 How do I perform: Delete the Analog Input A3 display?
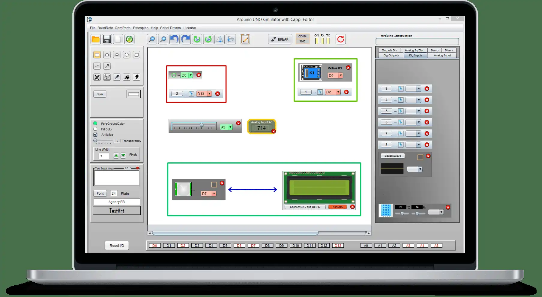[x=274, y=131]
